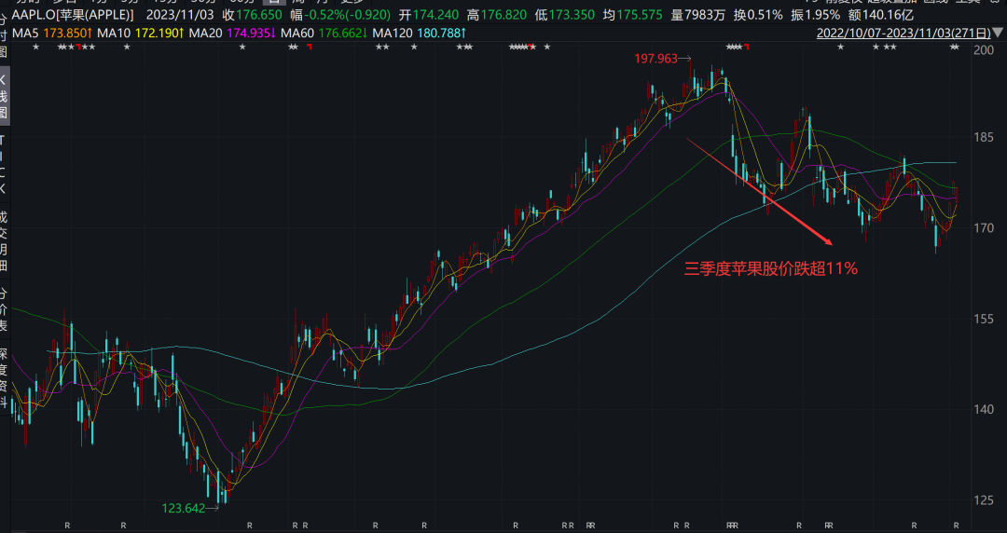Click the amount value 额140.16亿
The image size is (1007, 533).
click(x=881, y=15)
